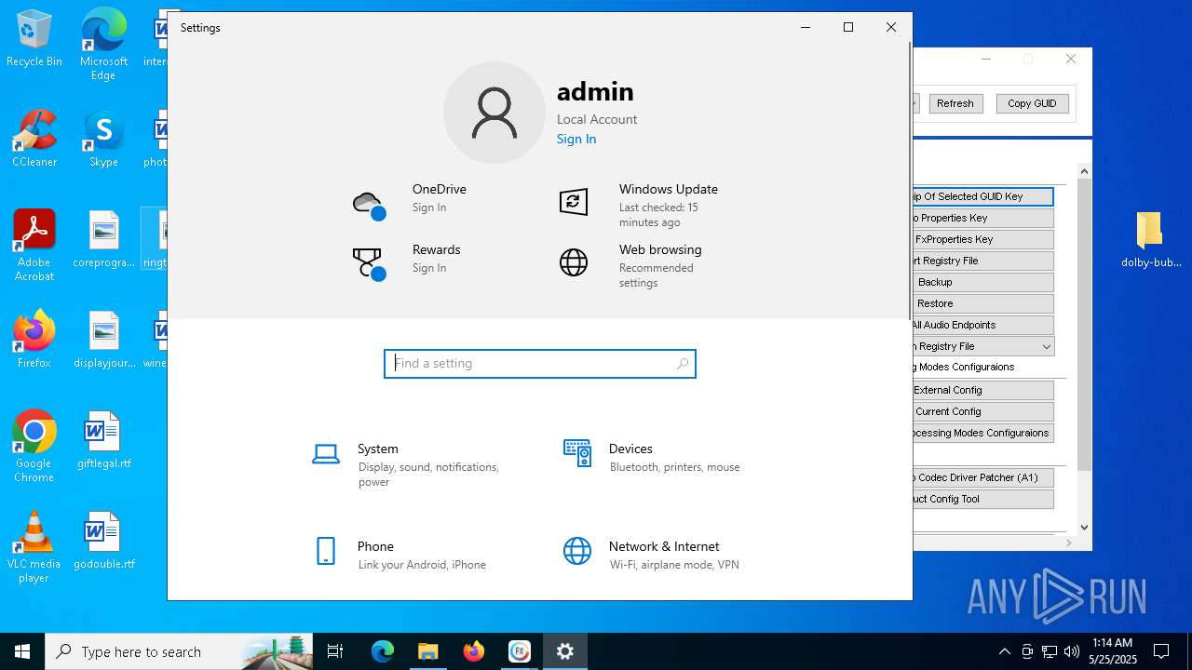This screenshot has height=670, width=1192.
Task: Click the admin profile avatar
Action: (x=494, y=113)
